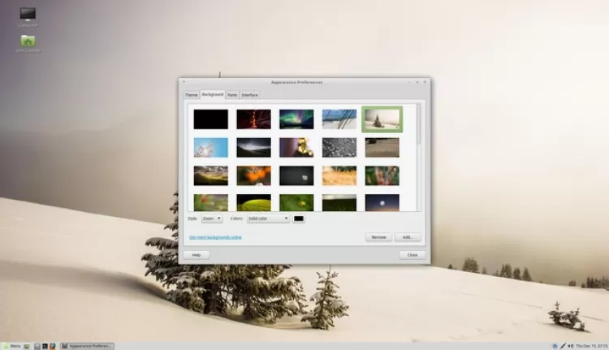The image size is (609, 350).
Task: Open the Home folder desktop icon
Action: pyautogui.click(x=28, y=41)
